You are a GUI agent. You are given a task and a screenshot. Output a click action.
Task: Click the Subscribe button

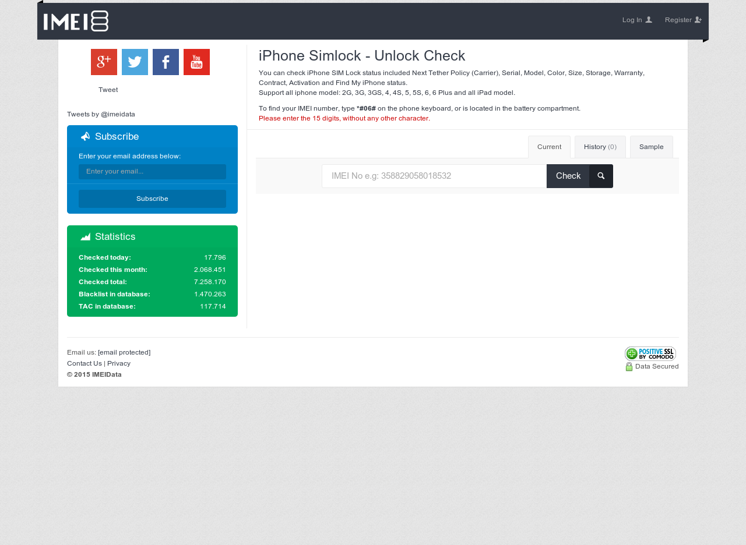click(x=152, y=199)
